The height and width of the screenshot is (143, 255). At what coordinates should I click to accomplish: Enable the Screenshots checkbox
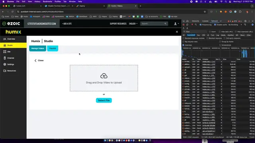[220, 45]
